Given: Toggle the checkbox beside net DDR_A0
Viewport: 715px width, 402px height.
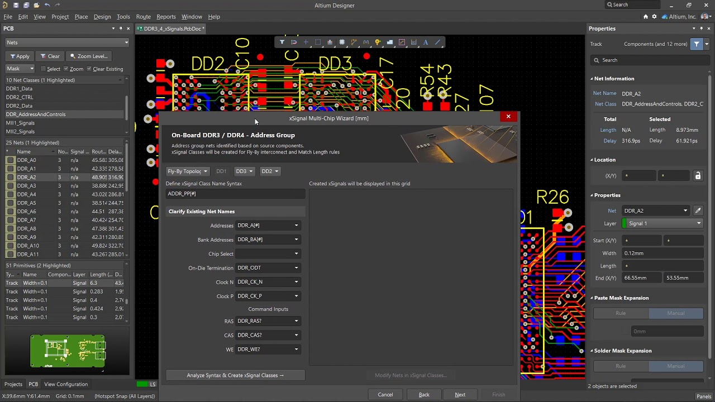Looking at the screenshot, I should pos(10,160).
